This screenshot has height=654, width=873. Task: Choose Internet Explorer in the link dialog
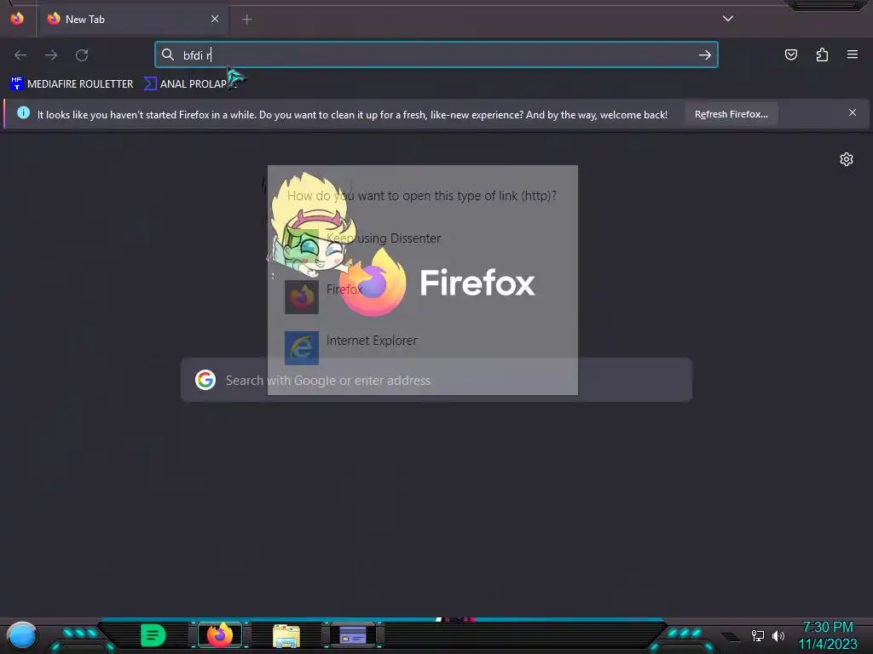[351, 347]
